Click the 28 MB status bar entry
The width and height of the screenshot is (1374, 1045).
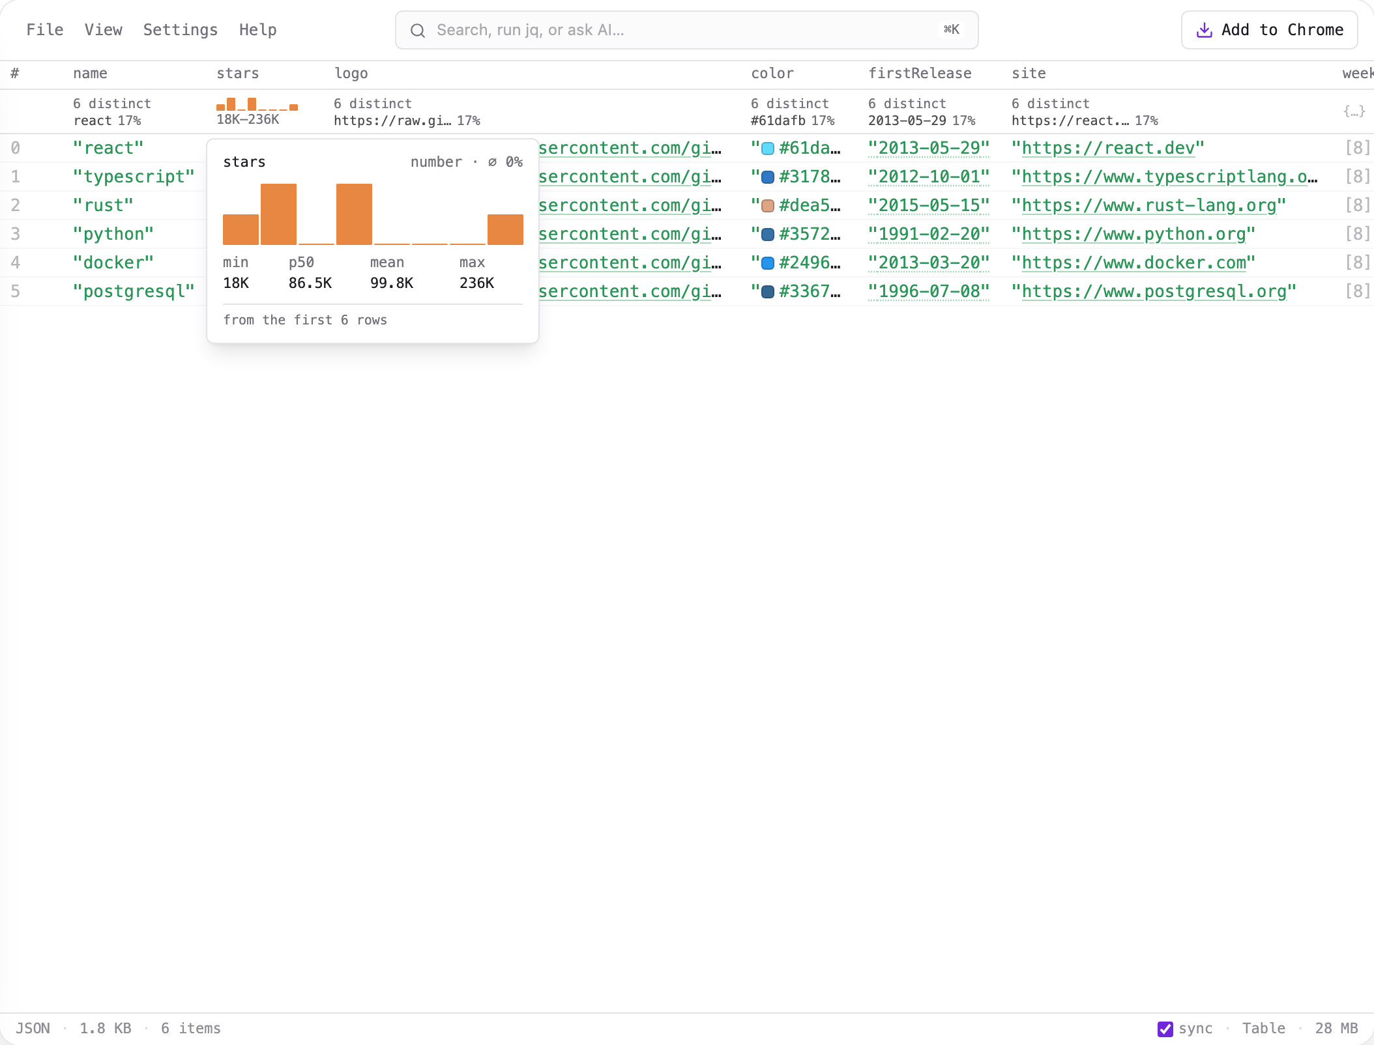1336,1028
